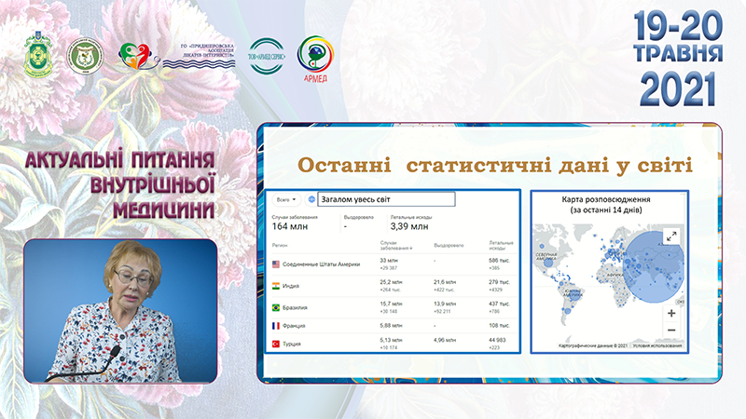Screen dimensions: 746x419
Task: Select the Индия table row
Action: coord(390,285)
